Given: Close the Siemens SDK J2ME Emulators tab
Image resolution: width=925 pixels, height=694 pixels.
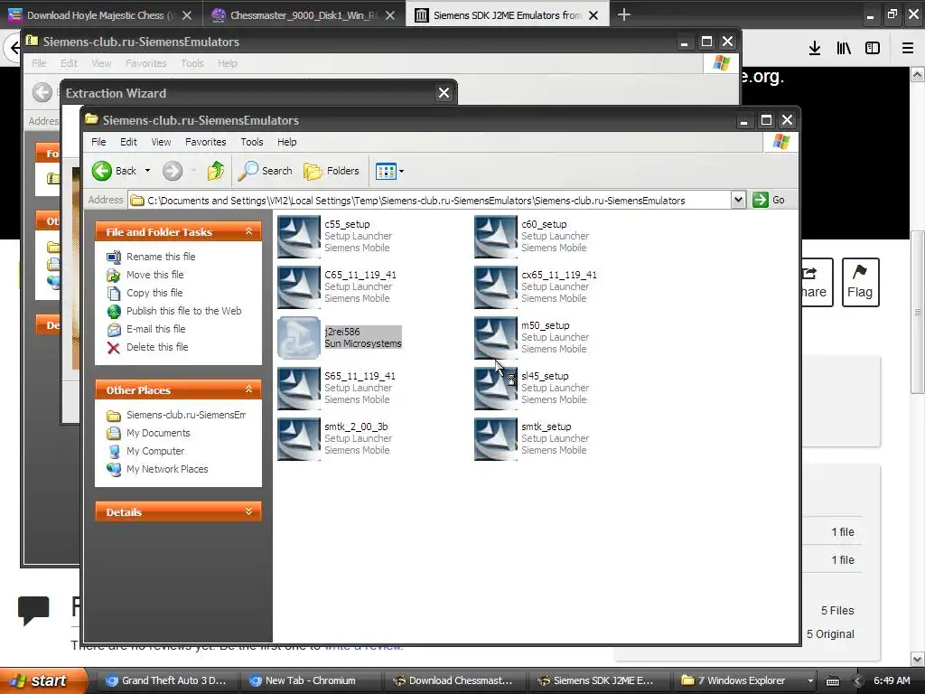Looking at the screenshot, I should (593, 15).
